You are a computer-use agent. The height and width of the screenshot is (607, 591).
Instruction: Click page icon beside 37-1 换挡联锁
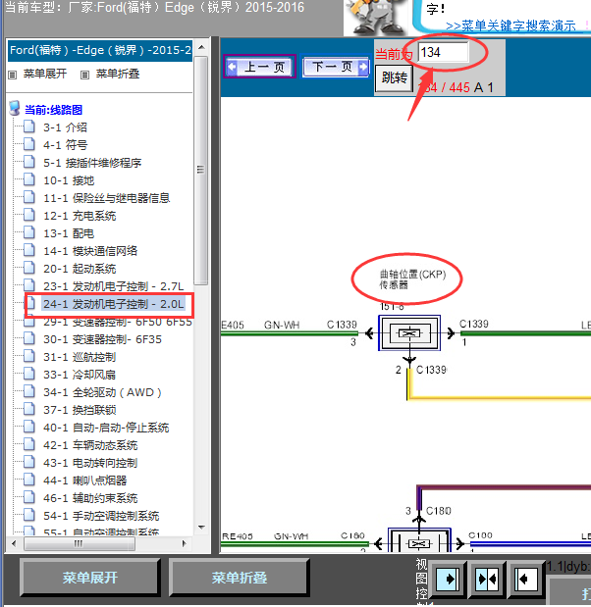click(29, 409)
